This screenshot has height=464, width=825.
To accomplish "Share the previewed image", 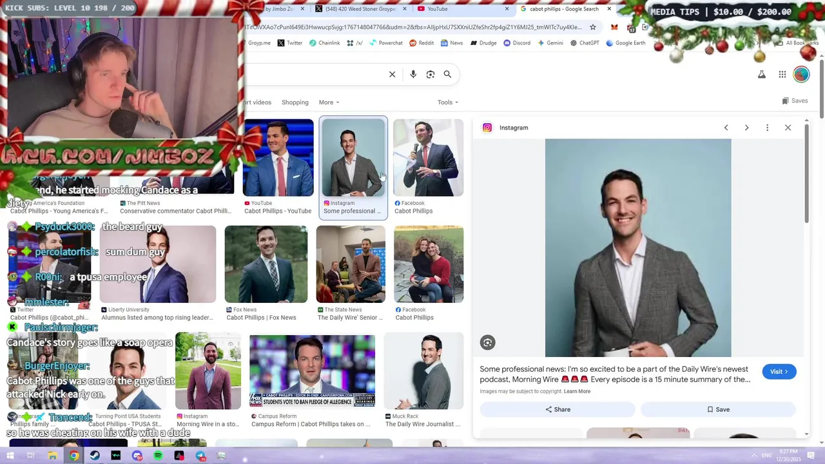I will (x=558, y=409).
